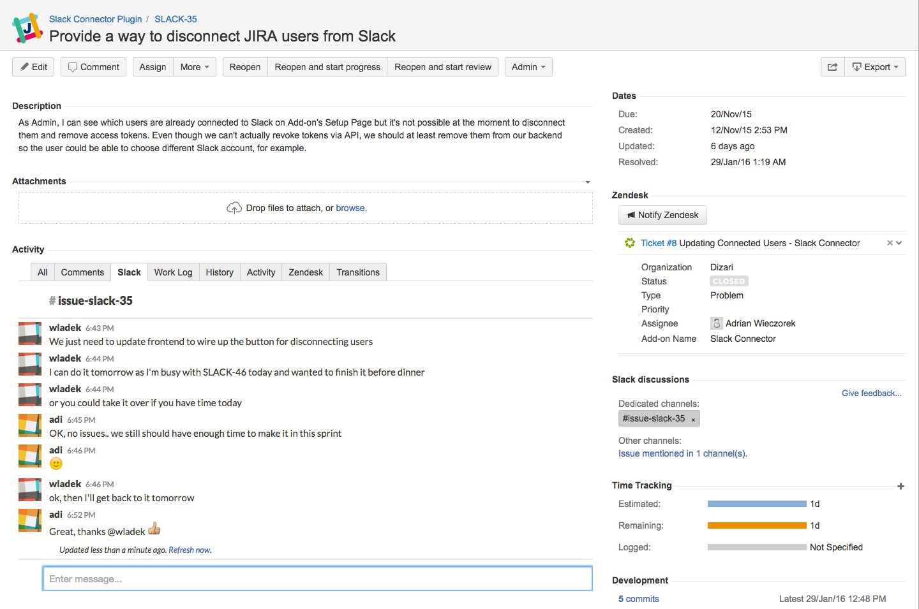Viewport: 919px width, 609px height.
Task: Click wladek's name on 6:43 PM message
Action: 65,328
